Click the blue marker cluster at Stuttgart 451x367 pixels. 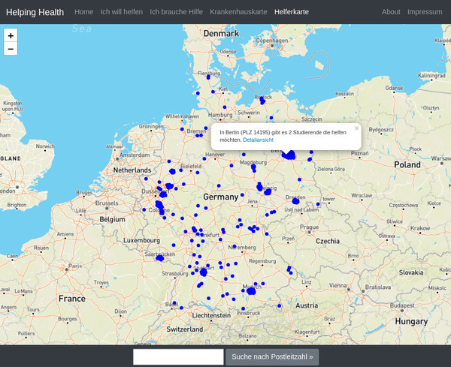click(x=204, y=272)
